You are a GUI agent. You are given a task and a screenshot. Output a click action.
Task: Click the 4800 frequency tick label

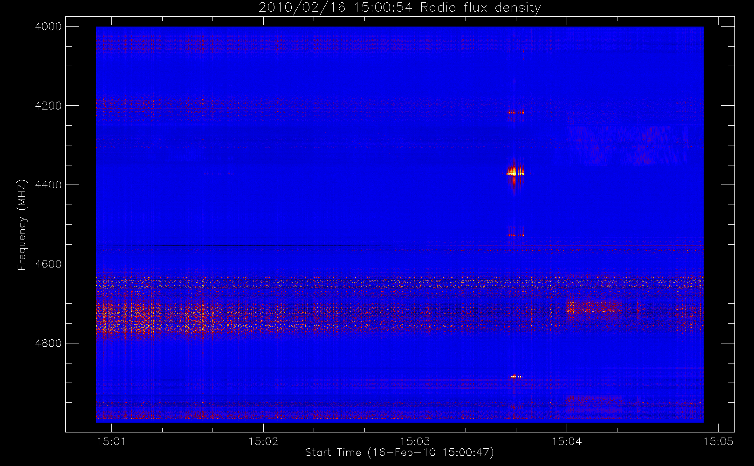pos(48,343)
